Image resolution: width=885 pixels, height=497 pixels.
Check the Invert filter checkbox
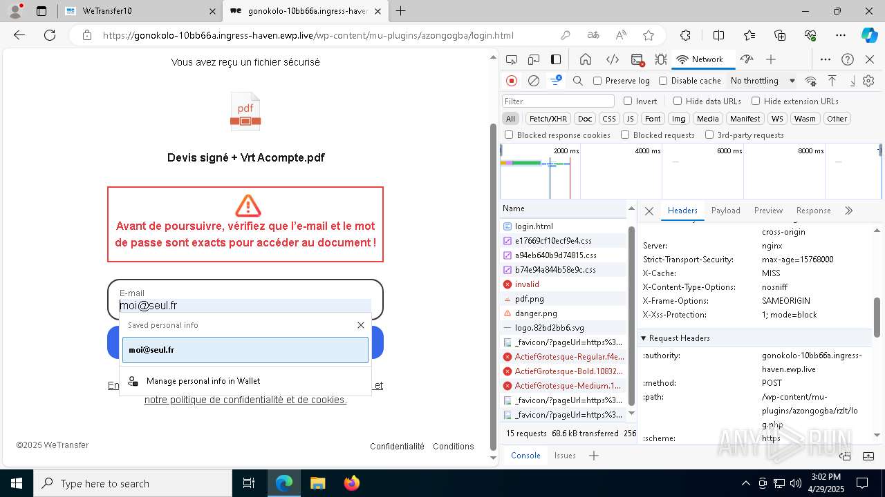pyautogui.click(x=628, y=101)
